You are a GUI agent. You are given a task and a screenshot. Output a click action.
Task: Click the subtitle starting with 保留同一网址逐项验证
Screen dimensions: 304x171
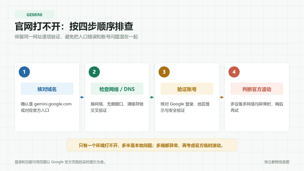coord(76,37)
